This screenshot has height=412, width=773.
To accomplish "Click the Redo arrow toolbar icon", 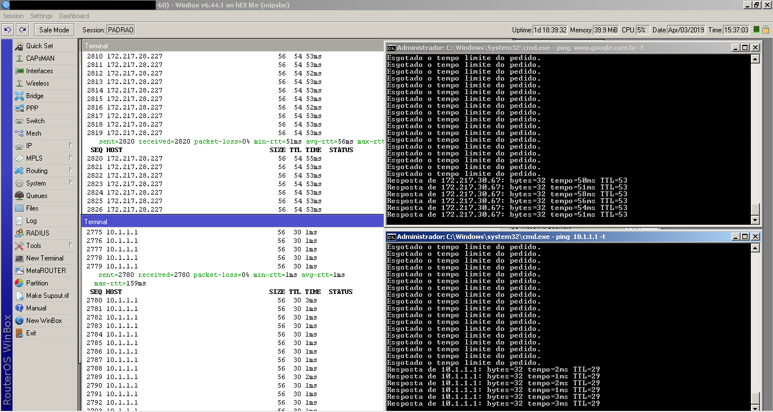I will click(x=22, y=30).
